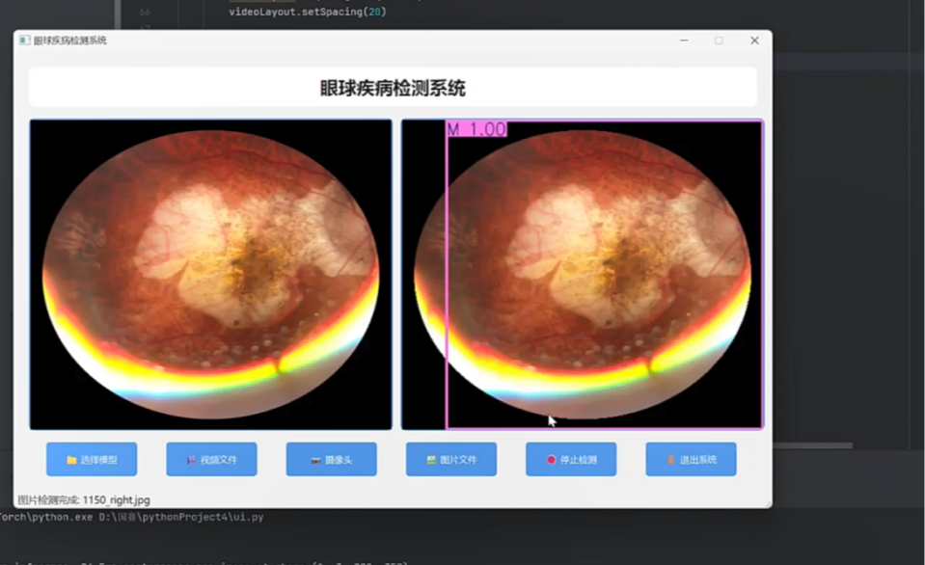
Task: Minimize the 眼球疾病检测系统 window
Action: [x=684, y=40]
